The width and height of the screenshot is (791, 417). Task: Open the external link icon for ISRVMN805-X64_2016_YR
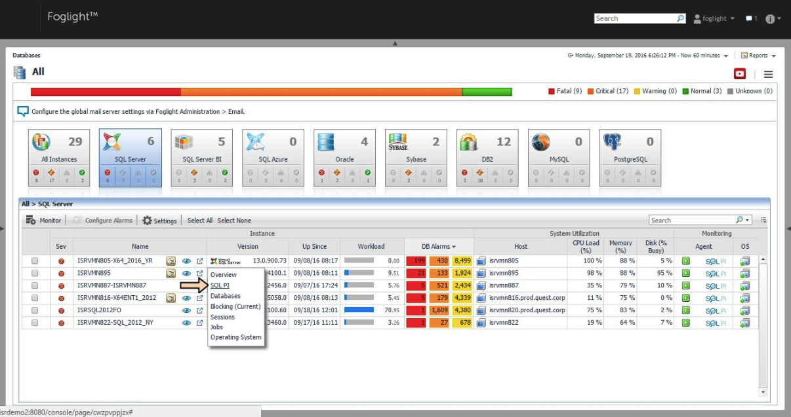[200, 261]
